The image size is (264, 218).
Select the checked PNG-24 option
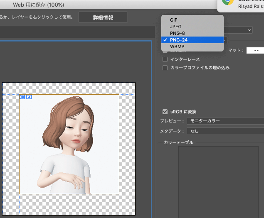coord(178,40)
